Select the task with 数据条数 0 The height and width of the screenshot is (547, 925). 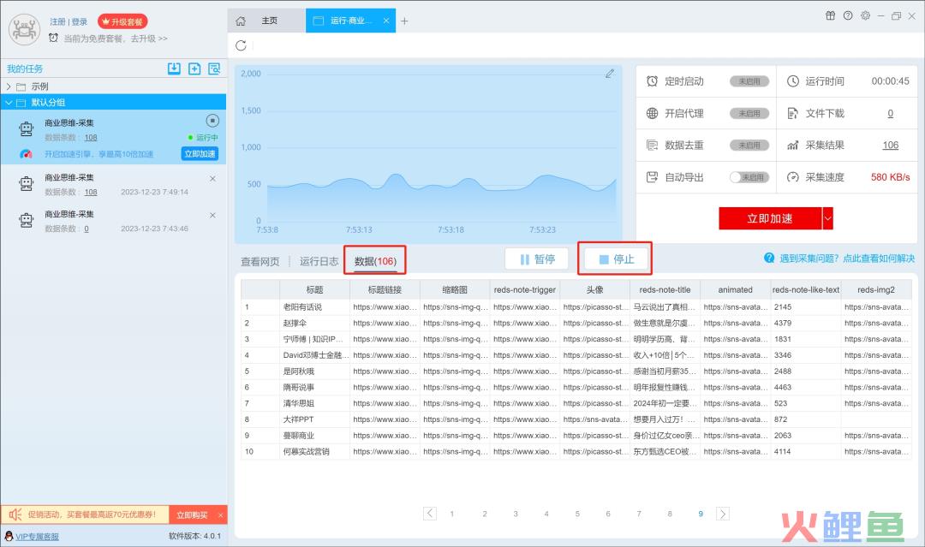tap(113, 221)
